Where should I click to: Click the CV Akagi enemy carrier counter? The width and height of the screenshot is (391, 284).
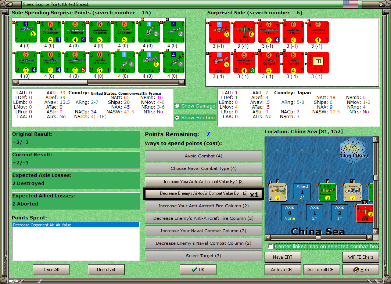click(269, 32)
